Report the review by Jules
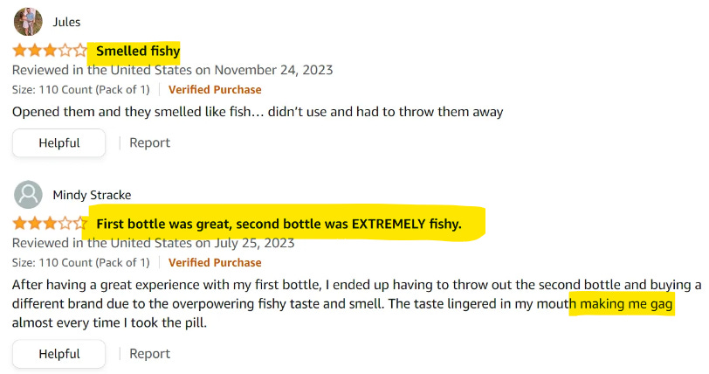The image size is (709, 374). (x=149, y=142)
